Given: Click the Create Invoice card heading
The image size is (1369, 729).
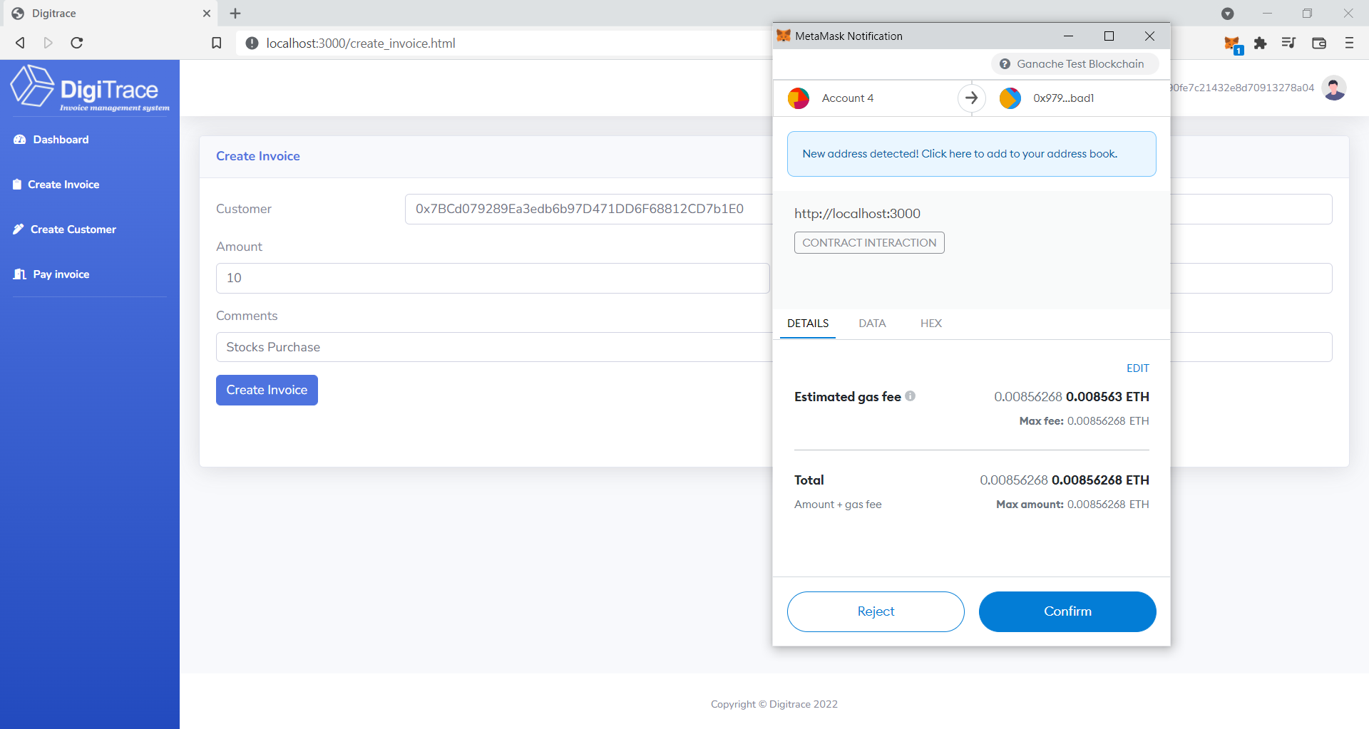Looking at the screenshot, I should coord(258,156).
